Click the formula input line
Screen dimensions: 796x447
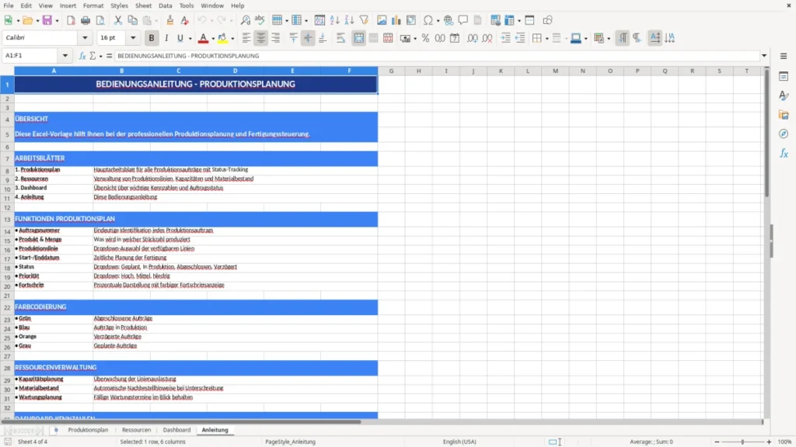coord(437,56)
